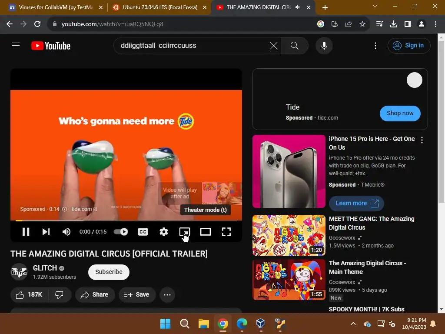Image resolution: width=445 pixels, height=334 pixels.
Task: Close the Ubuntu 20.04.6 LTS tab
Action: point(204,7)
